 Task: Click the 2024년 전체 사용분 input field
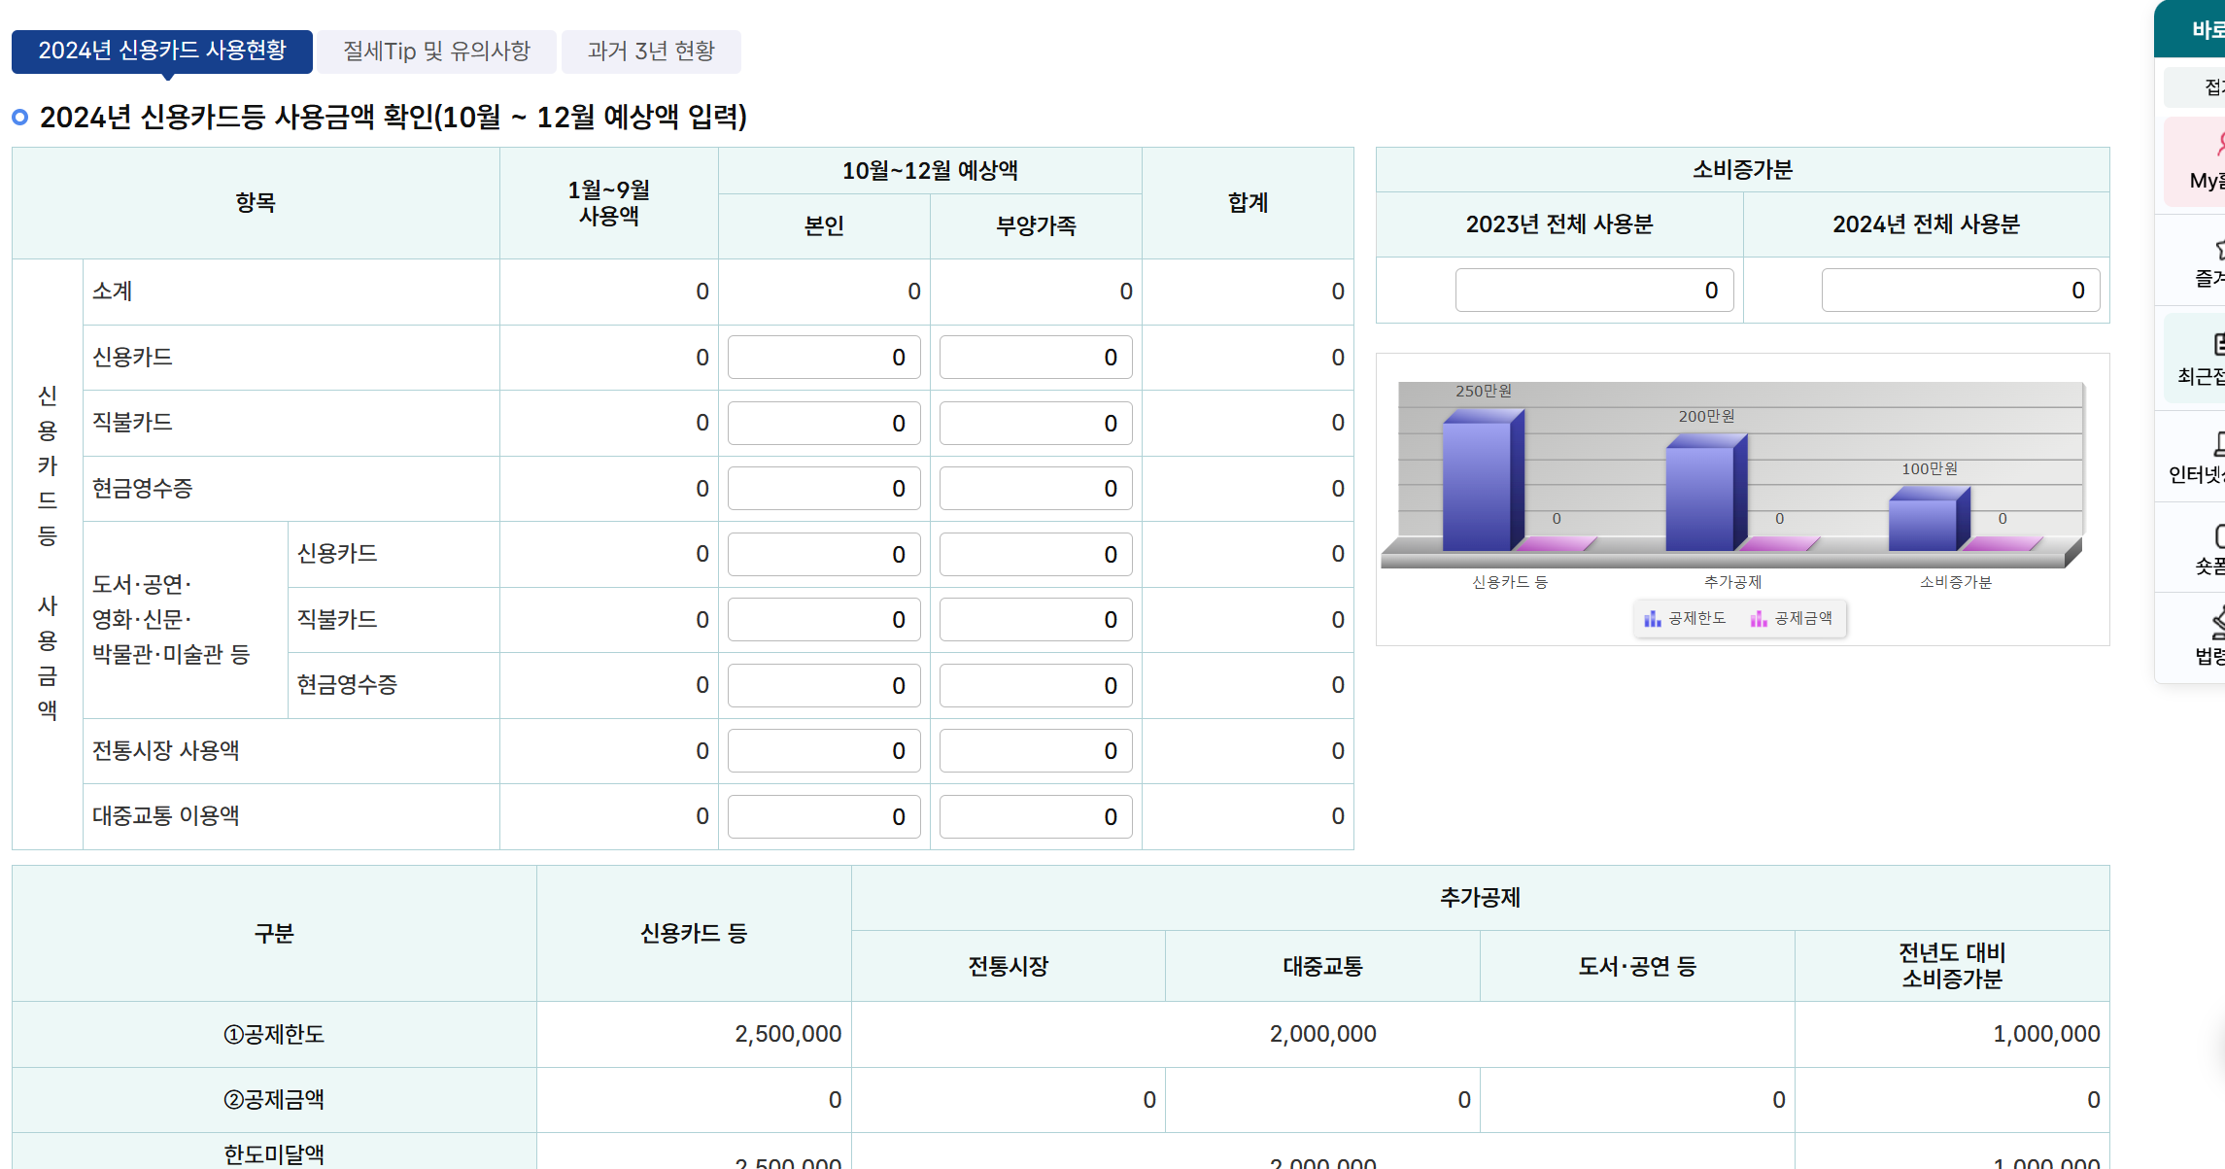tap(1960, 290)
